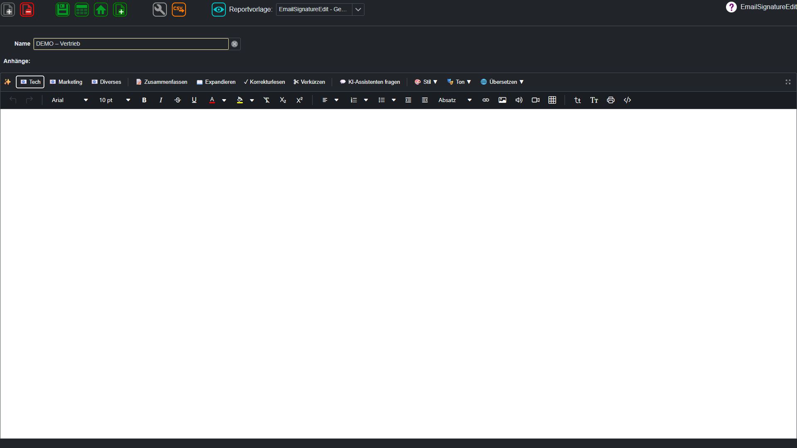797x448 pixels.
Task: Open the Absatz paragraph format dropdown
Action: tap(455, 100)
